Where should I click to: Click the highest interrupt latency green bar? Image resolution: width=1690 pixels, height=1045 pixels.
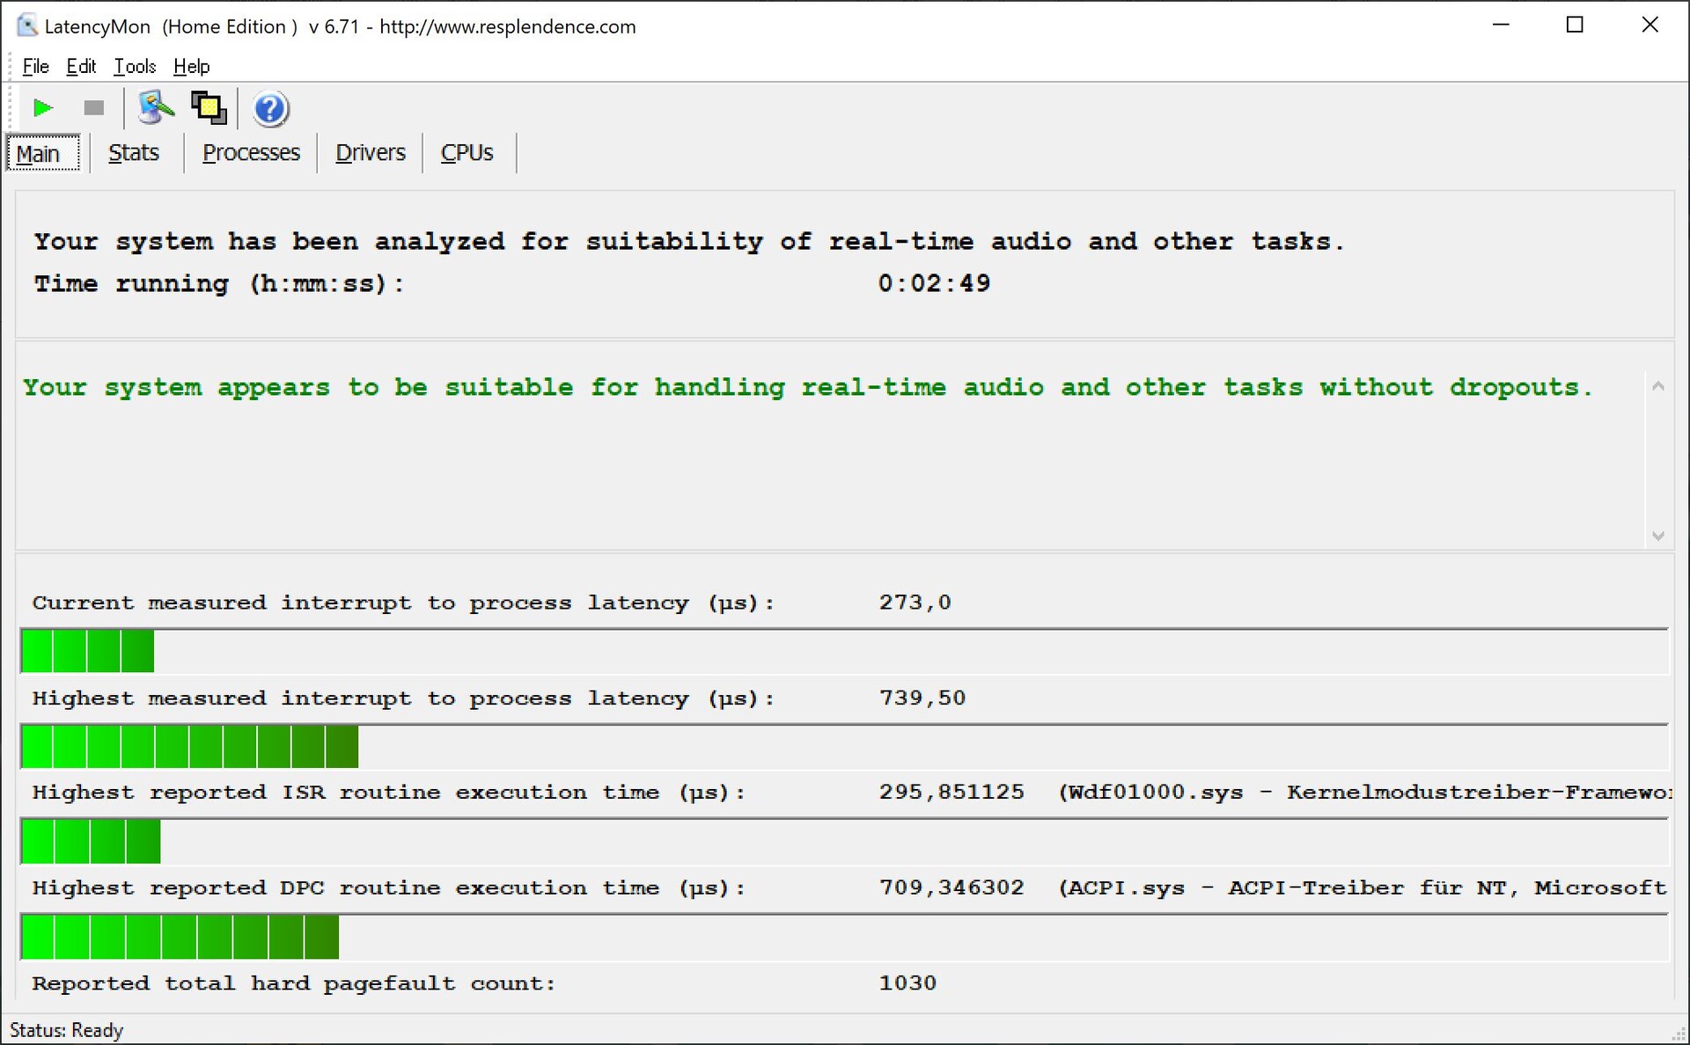[189, 747]
